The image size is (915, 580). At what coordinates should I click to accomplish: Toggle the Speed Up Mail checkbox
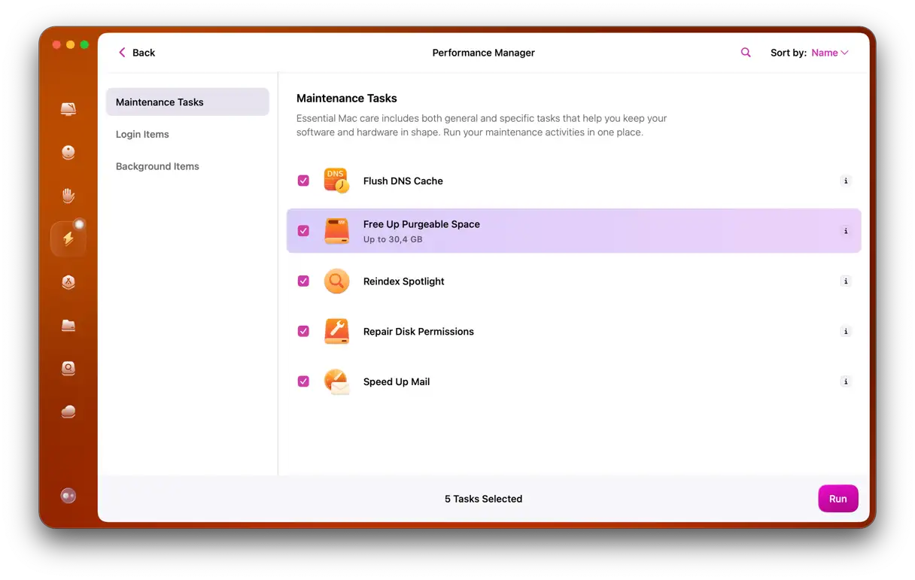click(x=303, y=382)
